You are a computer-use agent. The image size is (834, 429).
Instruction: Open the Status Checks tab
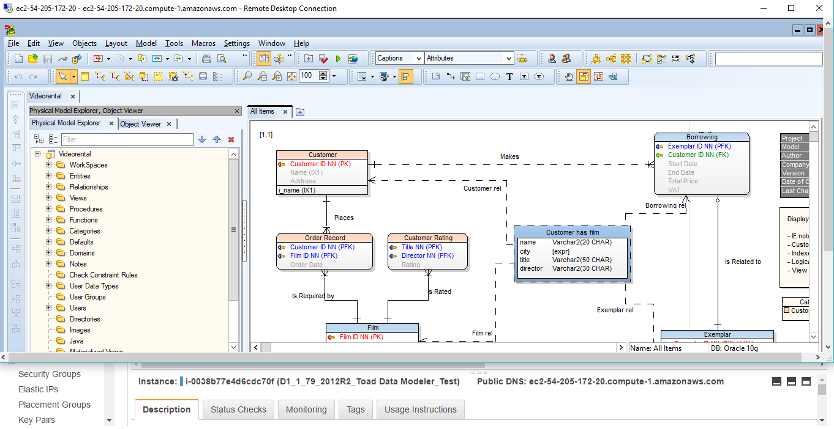coord(238,409)
